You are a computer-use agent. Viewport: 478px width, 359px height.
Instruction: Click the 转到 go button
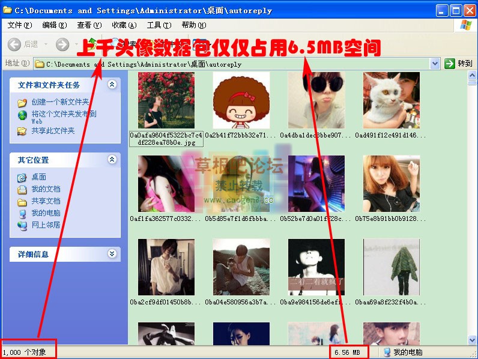coord(459,64)
